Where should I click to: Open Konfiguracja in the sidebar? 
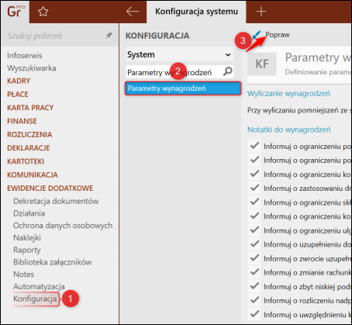click(35, 299)
